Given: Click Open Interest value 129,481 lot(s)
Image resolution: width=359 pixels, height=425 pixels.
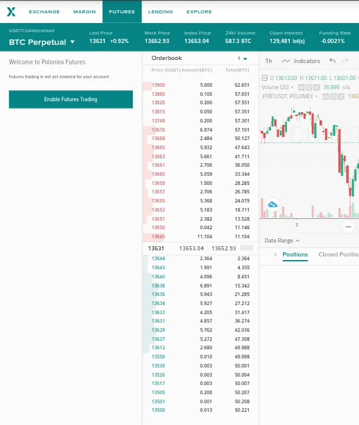Looking at the screenshot, I should [x=287, y=41].
